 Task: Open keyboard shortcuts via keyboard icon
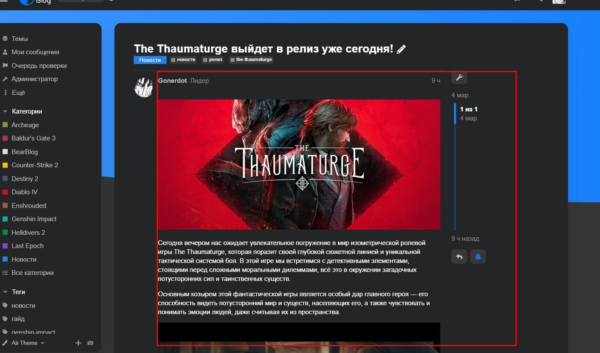[90, 343]
